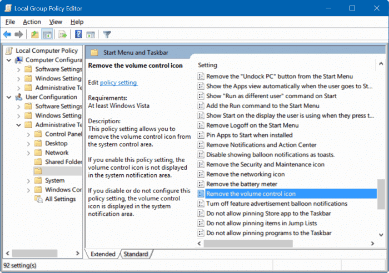Select Remove the "Undock PC" button setting
The width and height of the screenshot is (389, 273).
point(280,77)
